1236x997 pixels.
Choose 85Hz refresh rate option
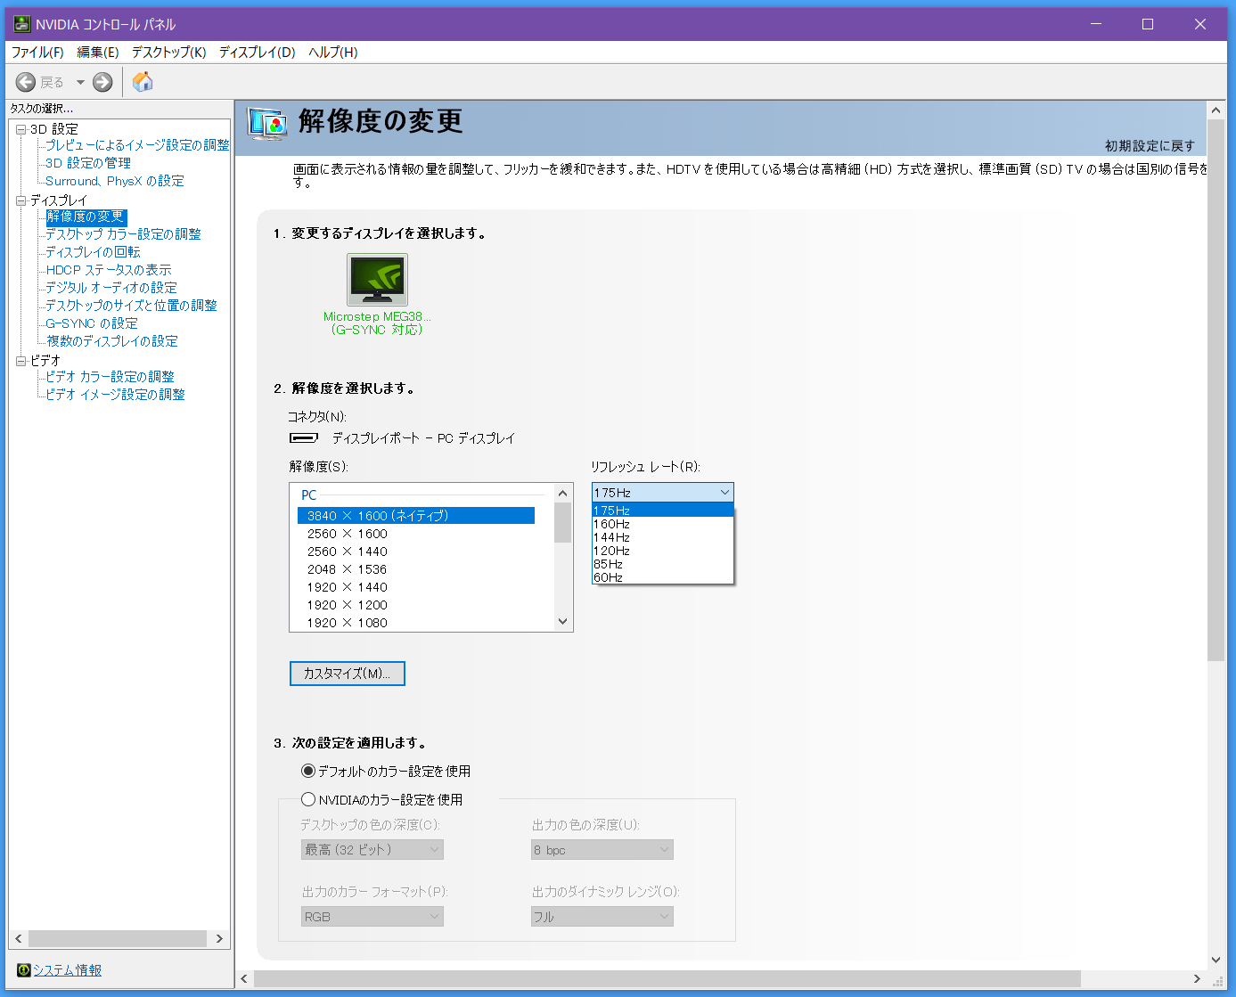(663, 564)
